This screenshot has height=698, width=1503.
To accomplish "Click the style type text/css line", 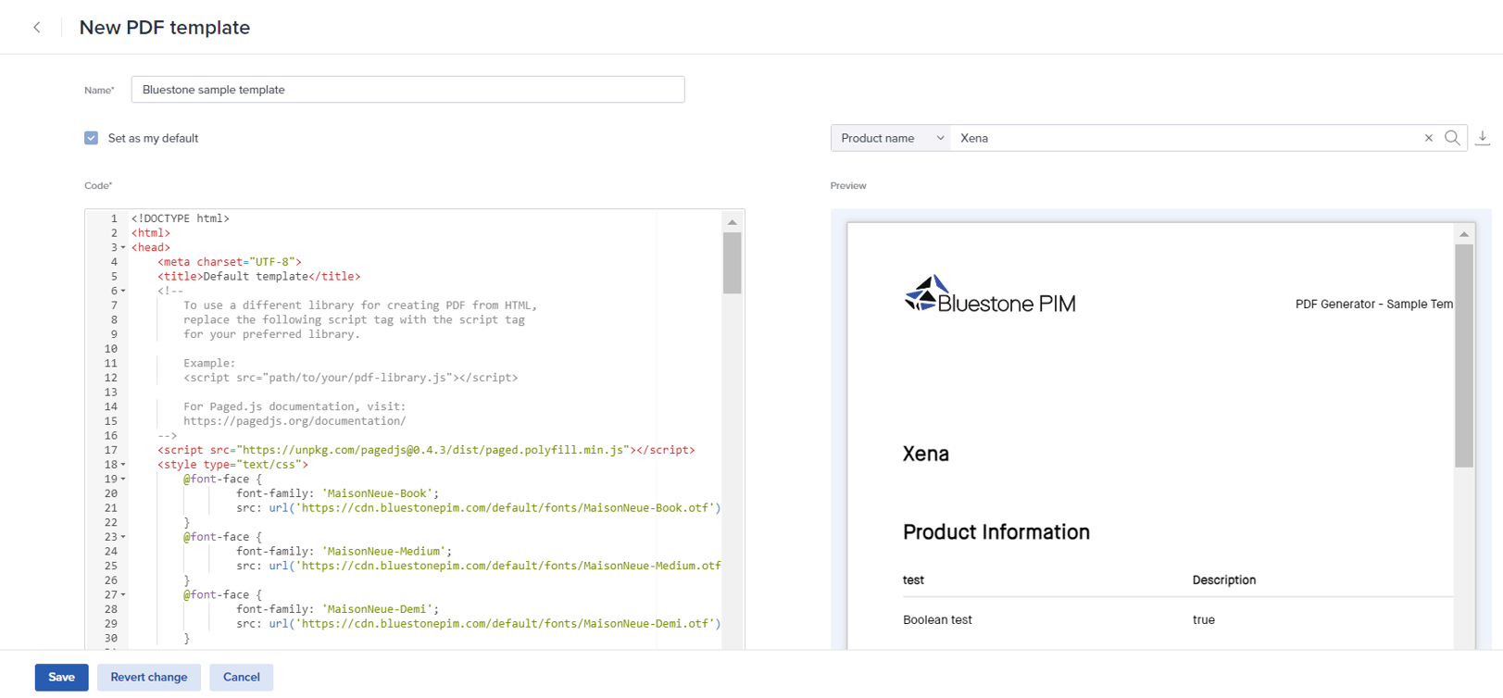I will 232,465.
